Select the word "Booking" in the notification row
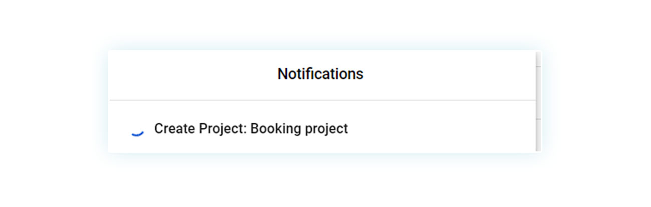Image resolution: width=651 pixels, height=207 pixels. click(x=274, y=129)
